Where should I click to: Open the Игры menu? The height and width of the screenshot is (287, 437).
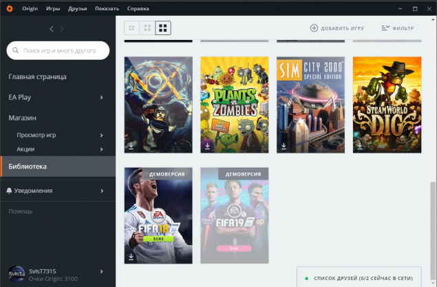[x=53, y=9]
